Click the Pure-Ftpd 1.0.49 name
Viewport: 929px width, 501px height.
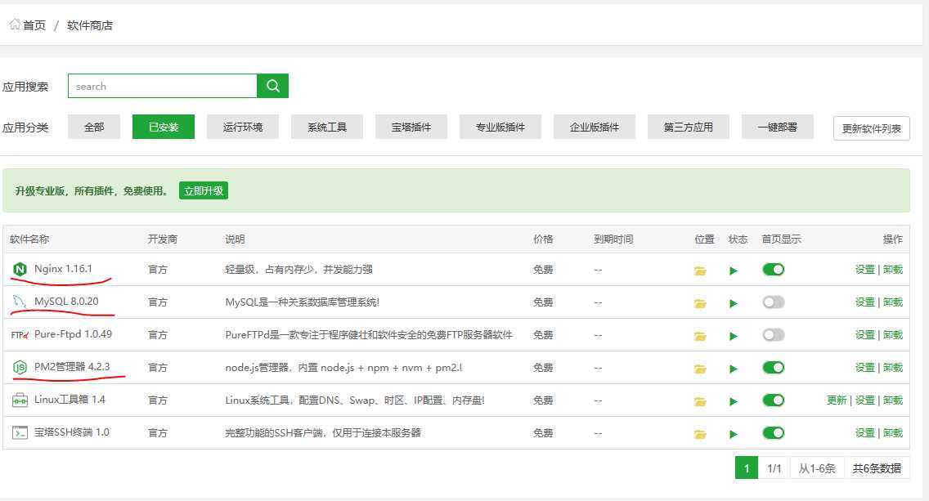pyautogui.click(x=73, y=334)
